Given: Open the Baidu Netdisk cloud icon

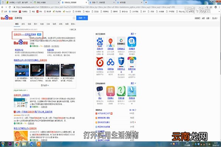Looking at the screenshot, I should [x=110, y=62].
